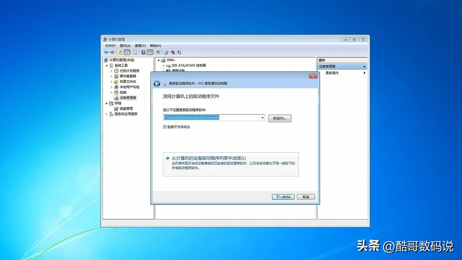Image resolution: width=462 pixels, height=260 pixels.
Task: Select 事件查看器 tree icon
Action: tap(116, 76)
